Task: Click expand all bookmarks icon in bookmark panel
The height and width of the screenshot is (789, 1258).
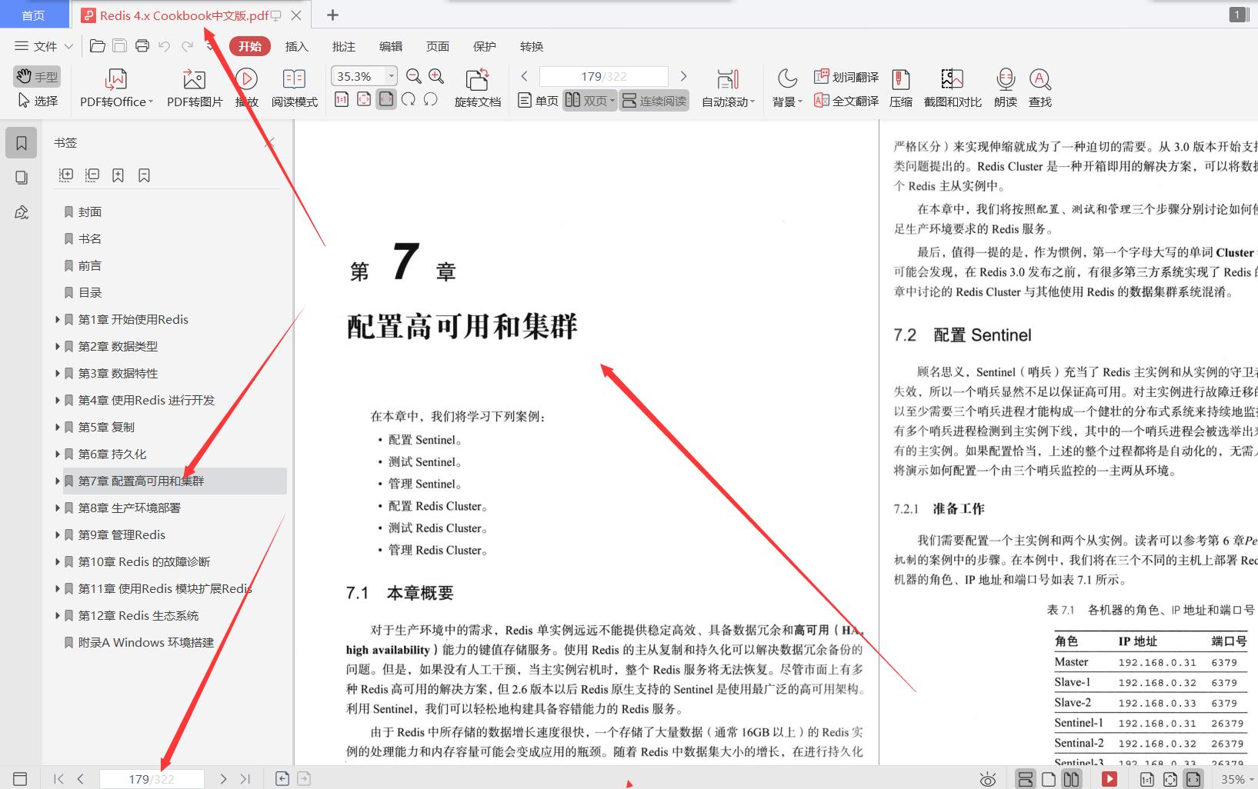Action: pyautogui.click(x=66, y=175)
